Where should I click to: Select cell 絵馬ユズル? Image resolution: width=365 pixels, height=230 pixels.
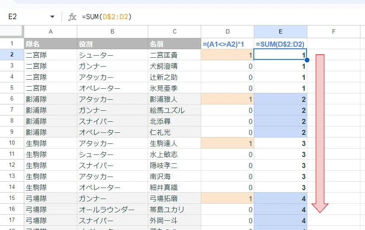(174, 110)
